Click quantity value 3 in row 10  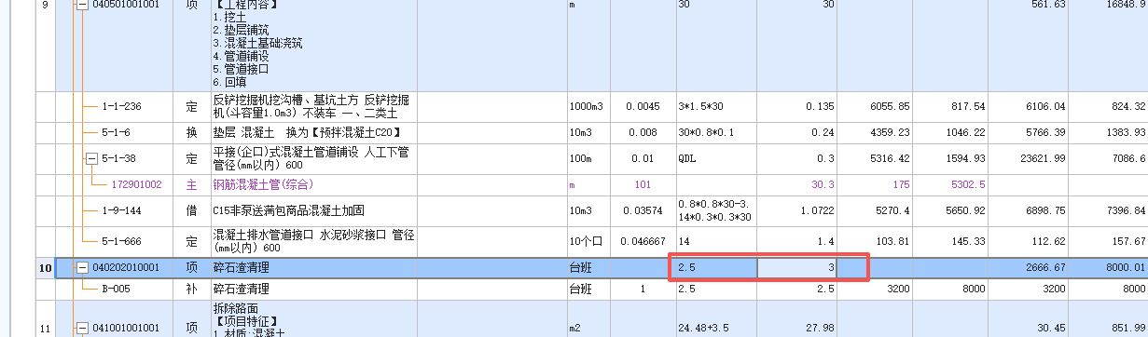[797, 268]
